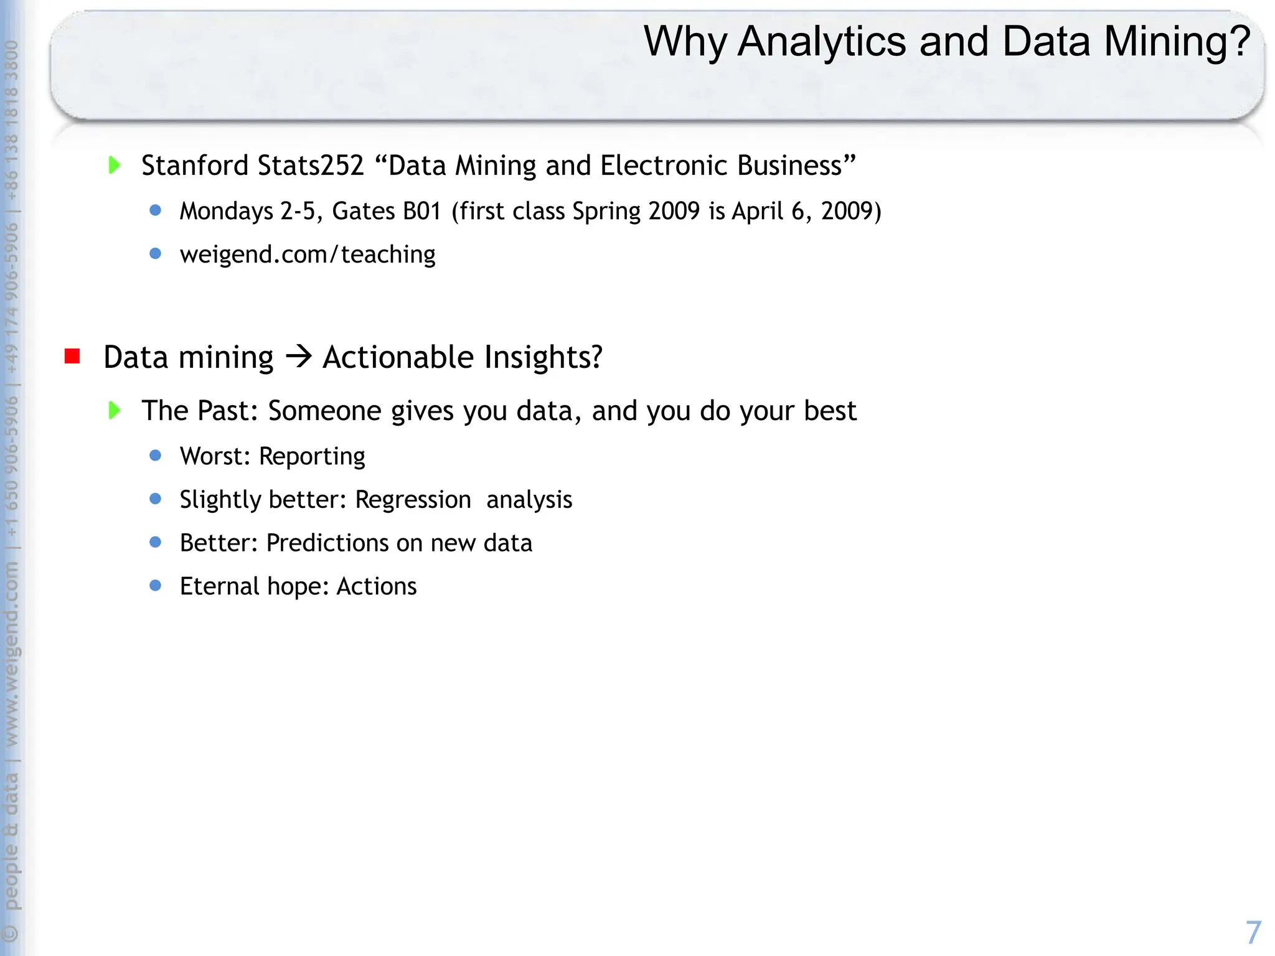This screenshot has height=956, width=1275.
Task: Click the blue bullet before Better: Predictions
Action: (156, 543)
